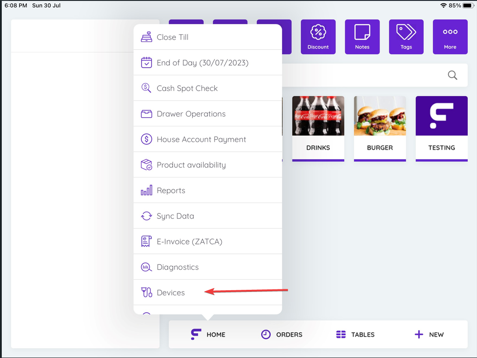
Task: Select the Orders clock icon
Action: 266,334
